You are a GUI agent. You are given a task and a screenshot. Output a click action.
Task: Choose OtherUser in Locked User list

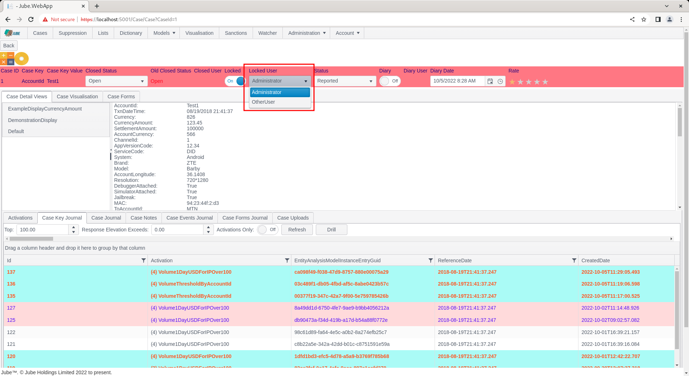[x=280, y=102]
